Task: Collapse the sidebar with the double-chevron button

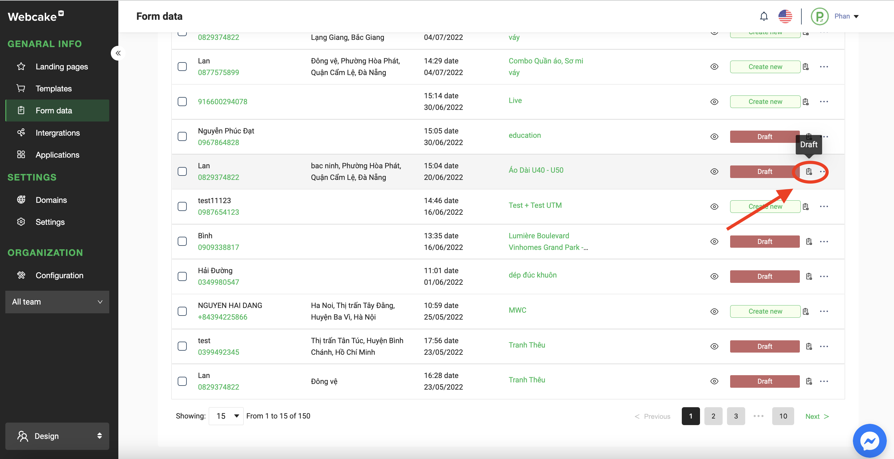Action: coord(118,53)
